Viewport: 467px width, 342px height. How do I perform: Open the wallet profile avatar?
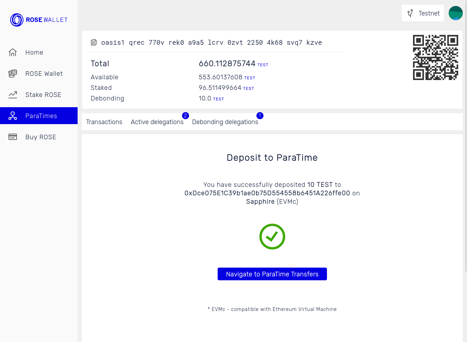point(455,13)
